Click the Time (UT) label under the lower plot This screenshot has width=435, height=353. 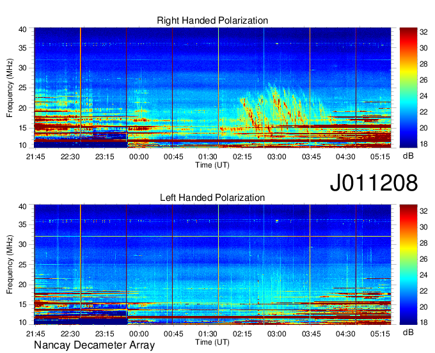(x=212, y=342)
